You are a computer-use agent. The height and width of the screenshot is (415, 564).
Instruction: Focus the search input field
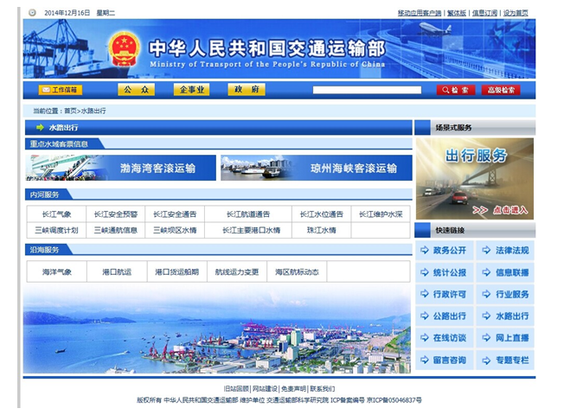coord(367,90)
